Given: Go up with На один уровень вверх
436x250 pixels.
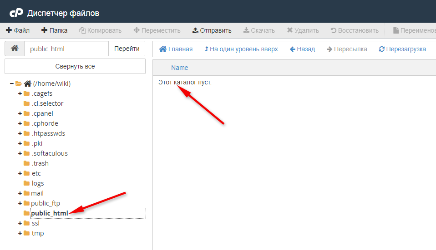Looking at the screenshot, I should coord(241,49).
